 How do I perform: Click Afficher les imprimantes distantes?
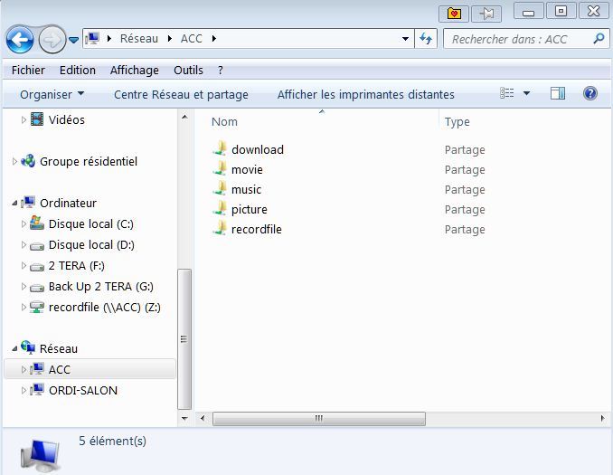[365, 94]
